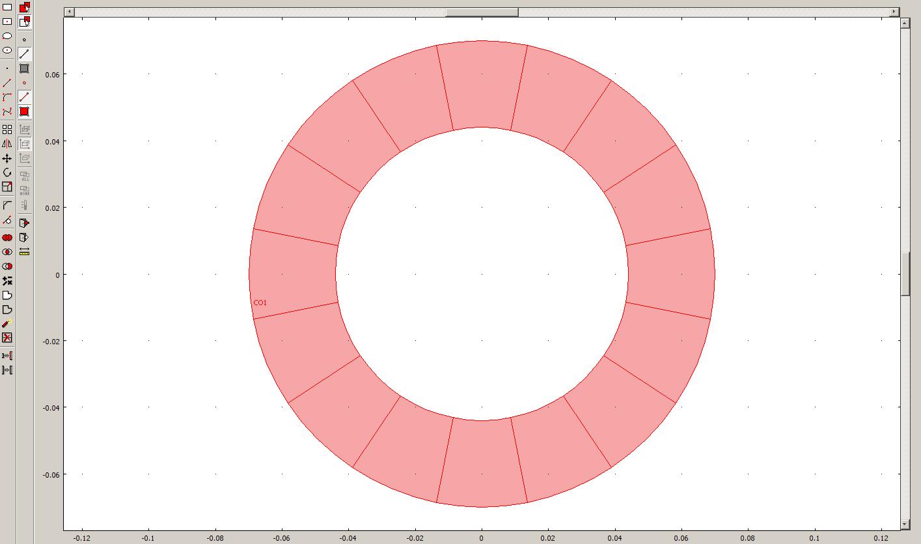Activate the Mirror tool
This screenshot has width=921, height=544.
coord(7,144)
